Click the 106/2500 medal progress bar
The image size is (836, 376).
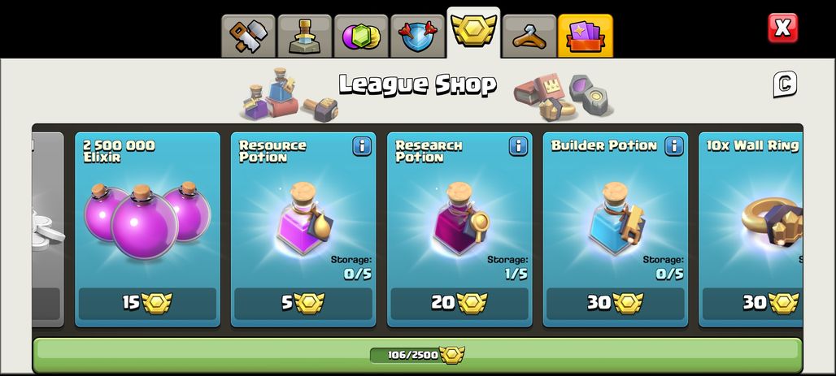(417, 355)
